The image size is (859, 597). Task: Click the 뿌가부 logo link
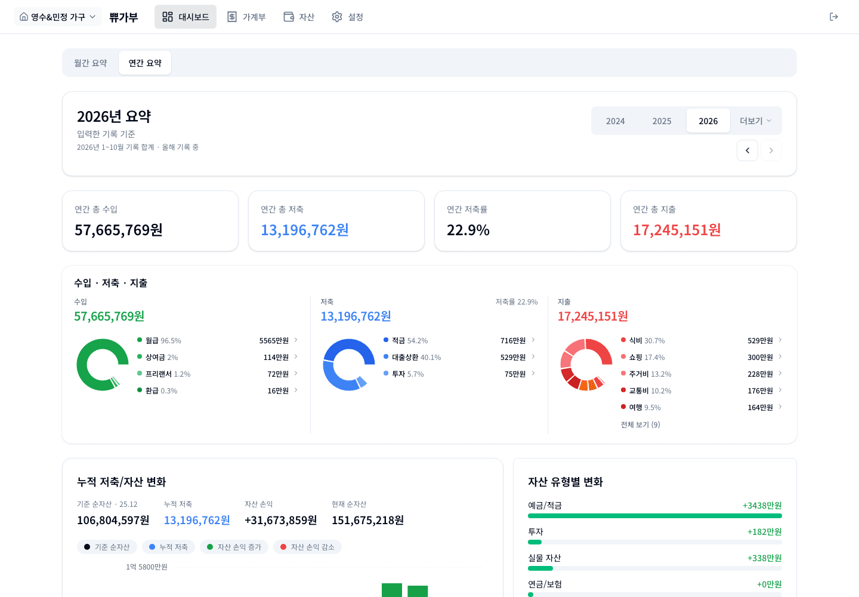point(123,17)
